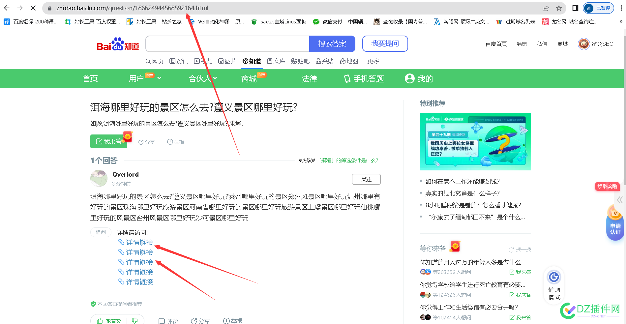Downvote the answer with thumbs-down icon
The width and height of the screenshot is (626, 324).
[134, 321]
